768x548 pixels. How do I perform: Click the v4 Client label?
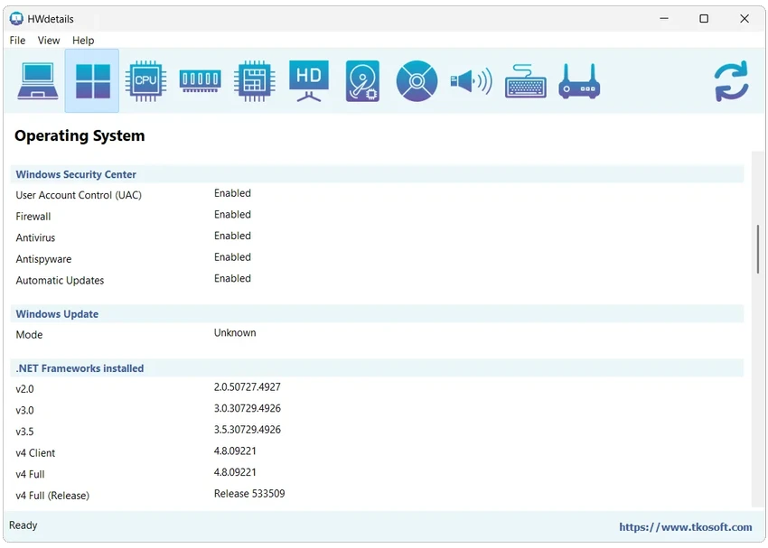tap(35, 453)
